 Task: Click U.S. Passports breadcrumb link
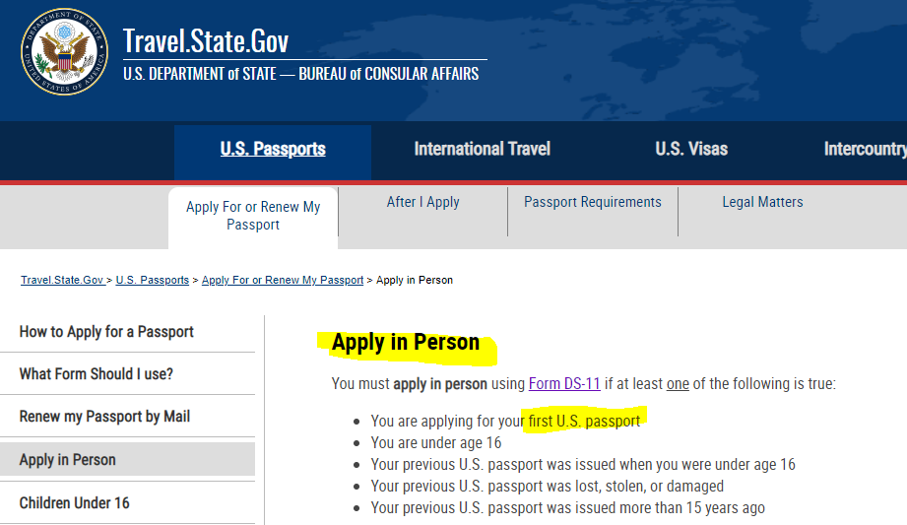tap(152, 280)
